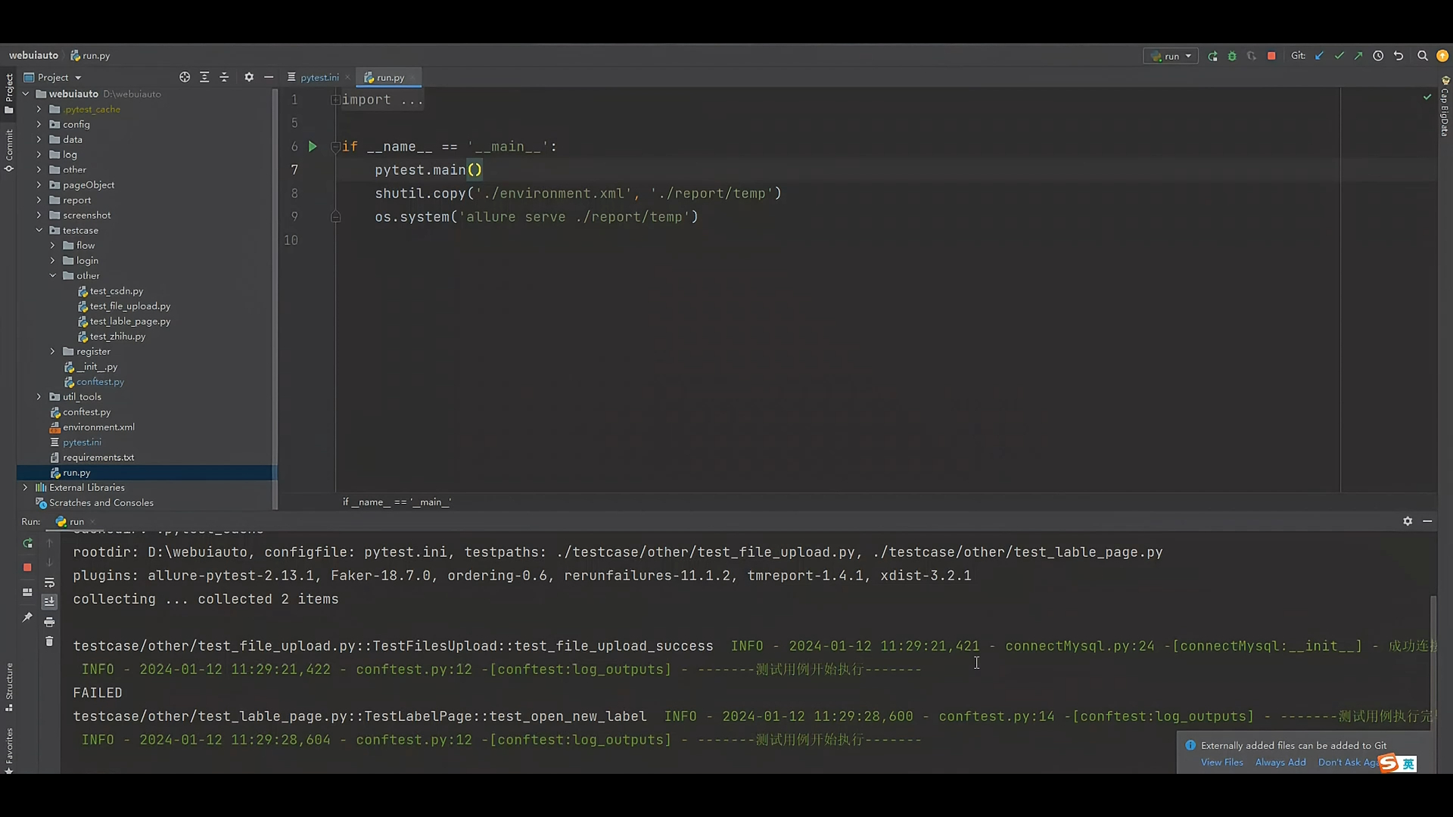
Task: Toggle pin tab in Run tool window
Action: [27, 617]
